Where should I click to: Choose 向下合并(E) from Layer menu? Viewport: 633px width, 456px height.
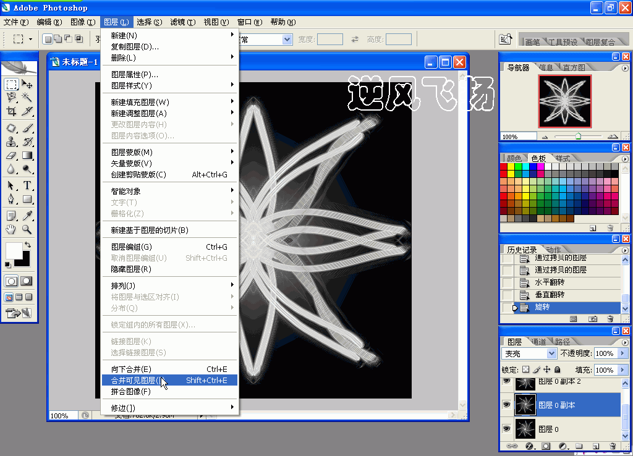[169, 369]
